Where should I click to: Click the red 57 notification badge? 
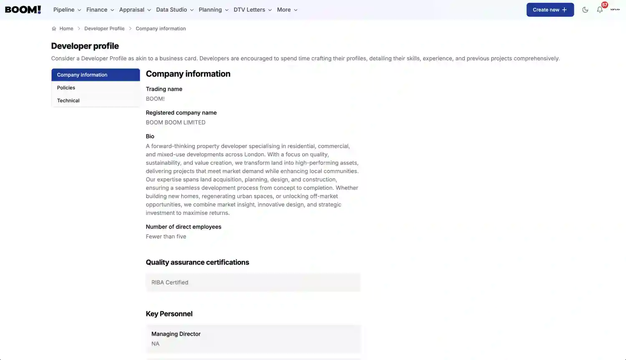(x=605, y=5)
